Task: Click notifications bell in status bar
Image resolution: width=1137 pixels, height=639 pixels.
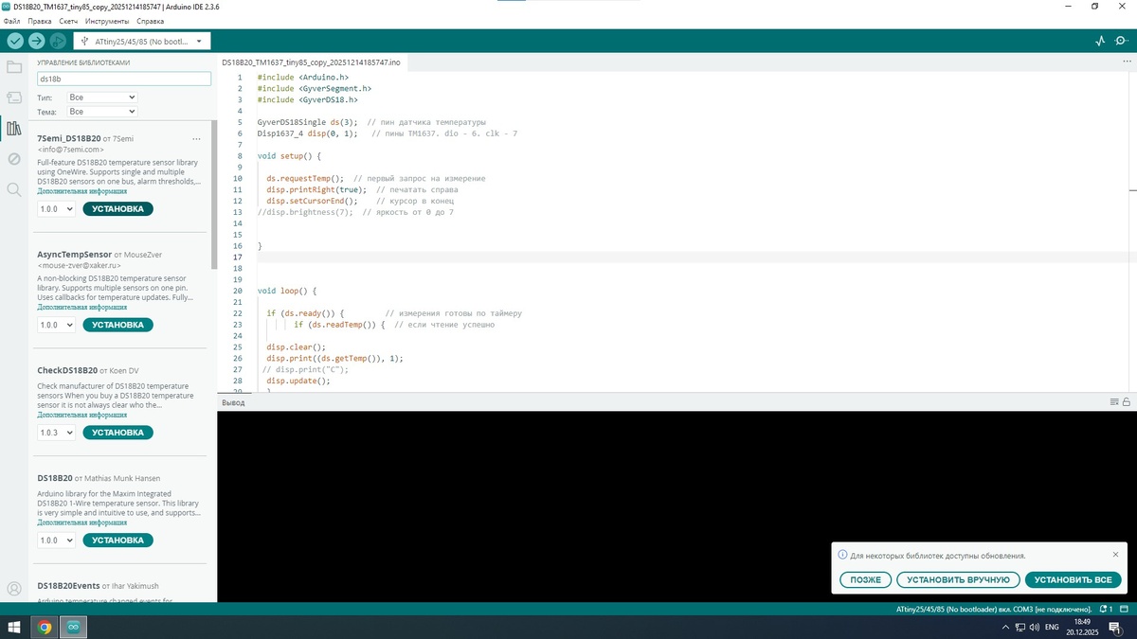Action: [1106, 609]
